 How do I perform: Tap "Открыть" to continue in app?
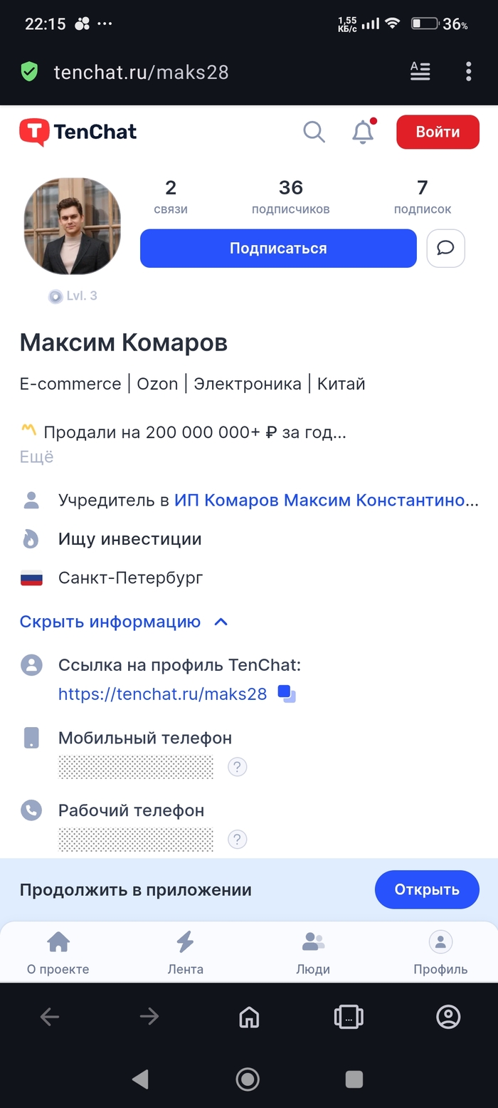click(427, 889)
